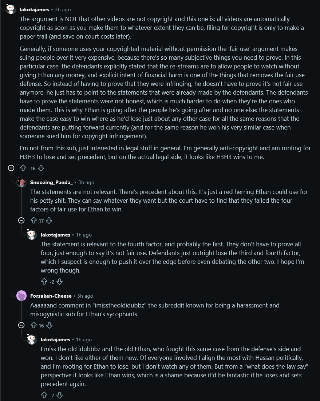Screen dimensions: 320x401
Task: Upvote Snoozing_Panda_'s comment scored 17
Action: [33, 221]
